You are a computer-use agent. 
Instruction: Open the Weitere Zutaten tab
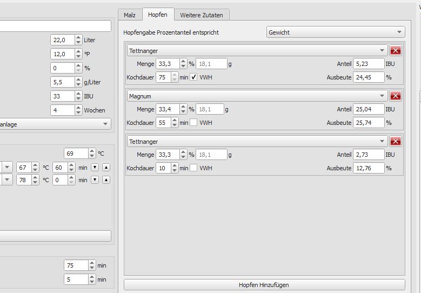pos(202,15)
